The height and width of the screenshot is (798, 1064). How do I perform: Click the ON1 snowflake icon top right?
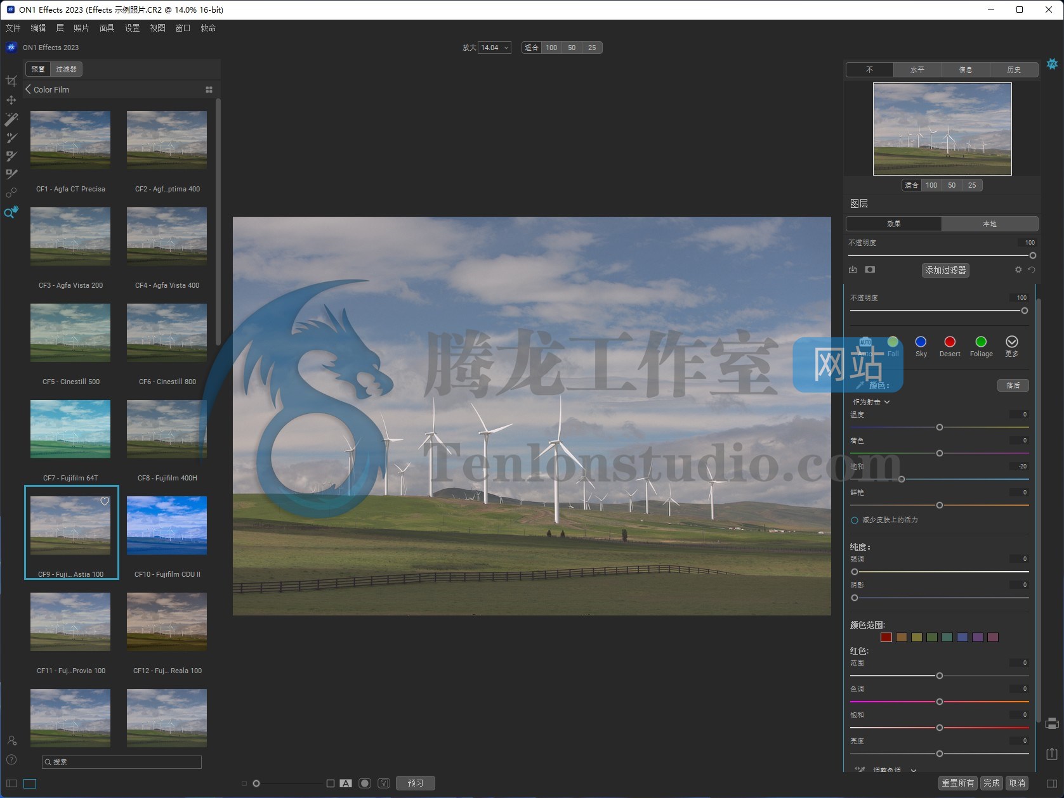[1052, 64]
